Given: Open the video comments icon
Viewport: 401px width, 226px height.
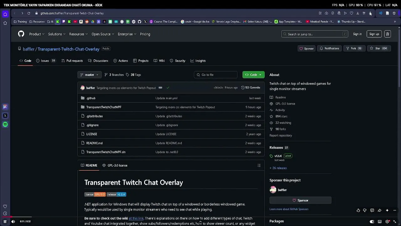Looking at the screenshot, I should tap(372, 210).
